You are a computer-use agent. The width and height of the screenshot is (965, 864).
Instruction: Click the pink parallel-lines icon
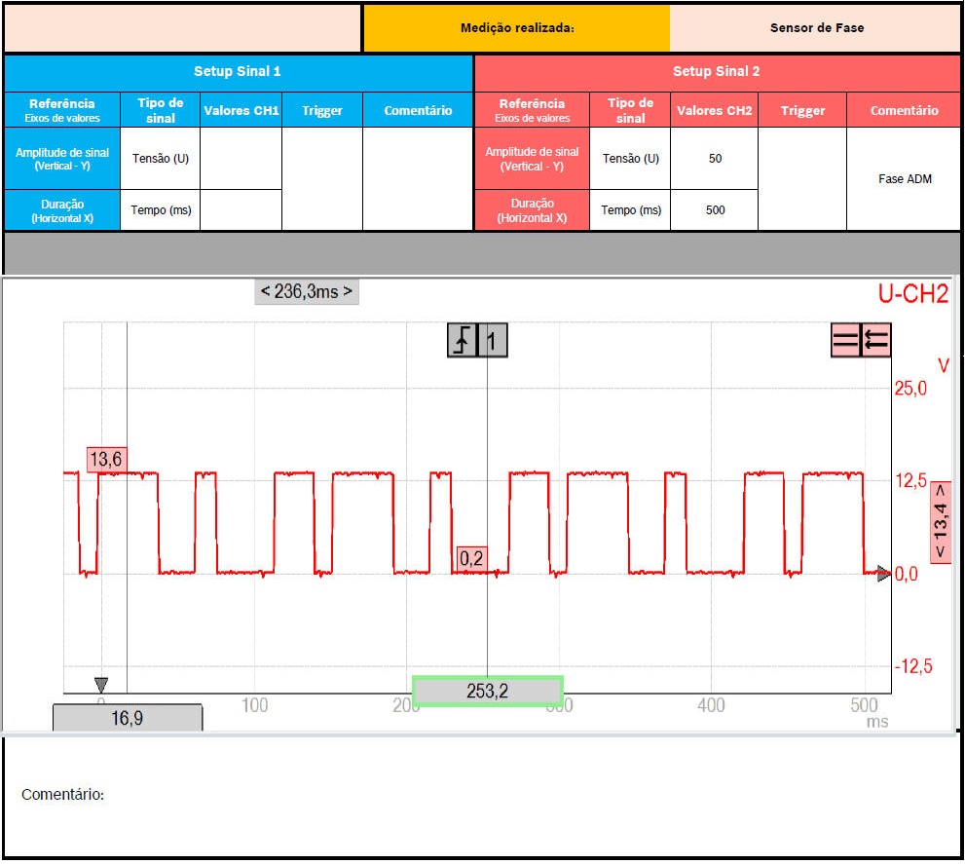[845, 340]
